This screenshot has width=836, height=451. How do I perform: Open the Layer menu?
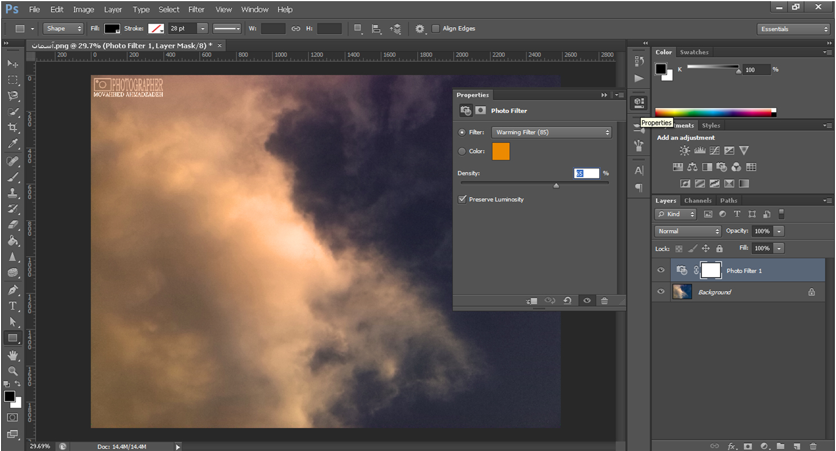tap(113, 10)
